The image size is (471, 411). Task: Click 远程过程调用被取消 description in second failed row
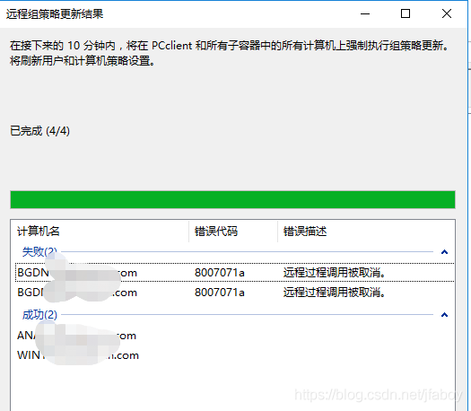coord(335,292)
